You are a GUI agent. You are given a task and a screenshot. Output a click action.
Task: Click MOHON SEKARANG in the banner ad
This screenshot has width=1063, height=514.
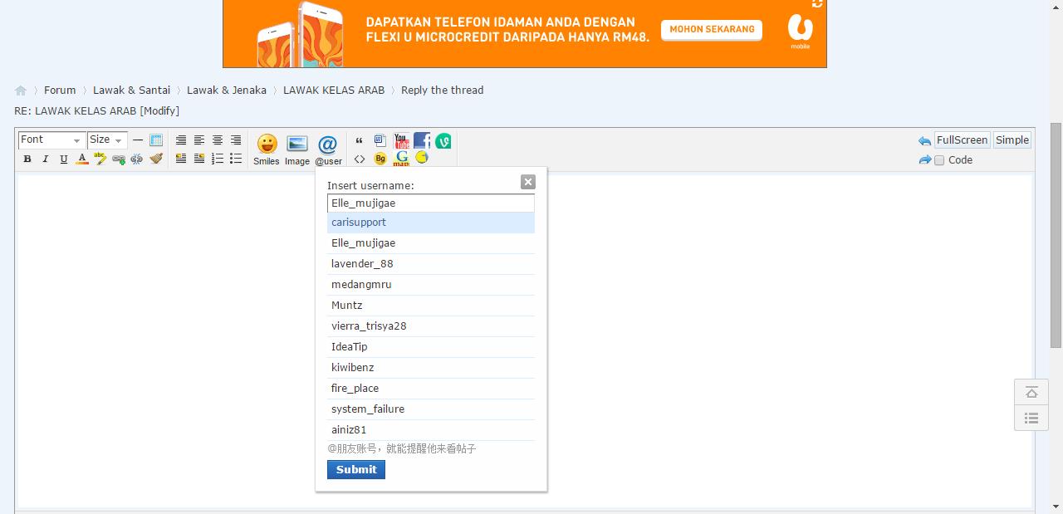(712, 30)
